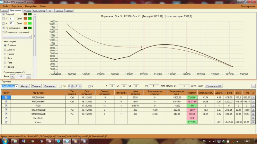The height and width of the screenshot is (144, 257).
Task: Click the days input field showing 15
Action: 11,23
